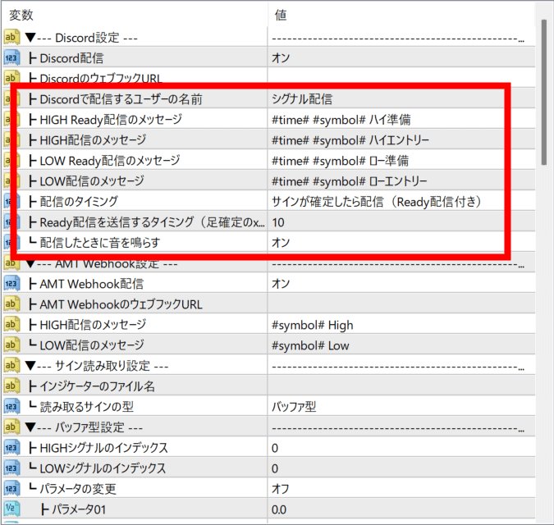Edit パラメータ01 value 0.0
The width and height of the screenshot is (554, 525).
coord(279,509)
